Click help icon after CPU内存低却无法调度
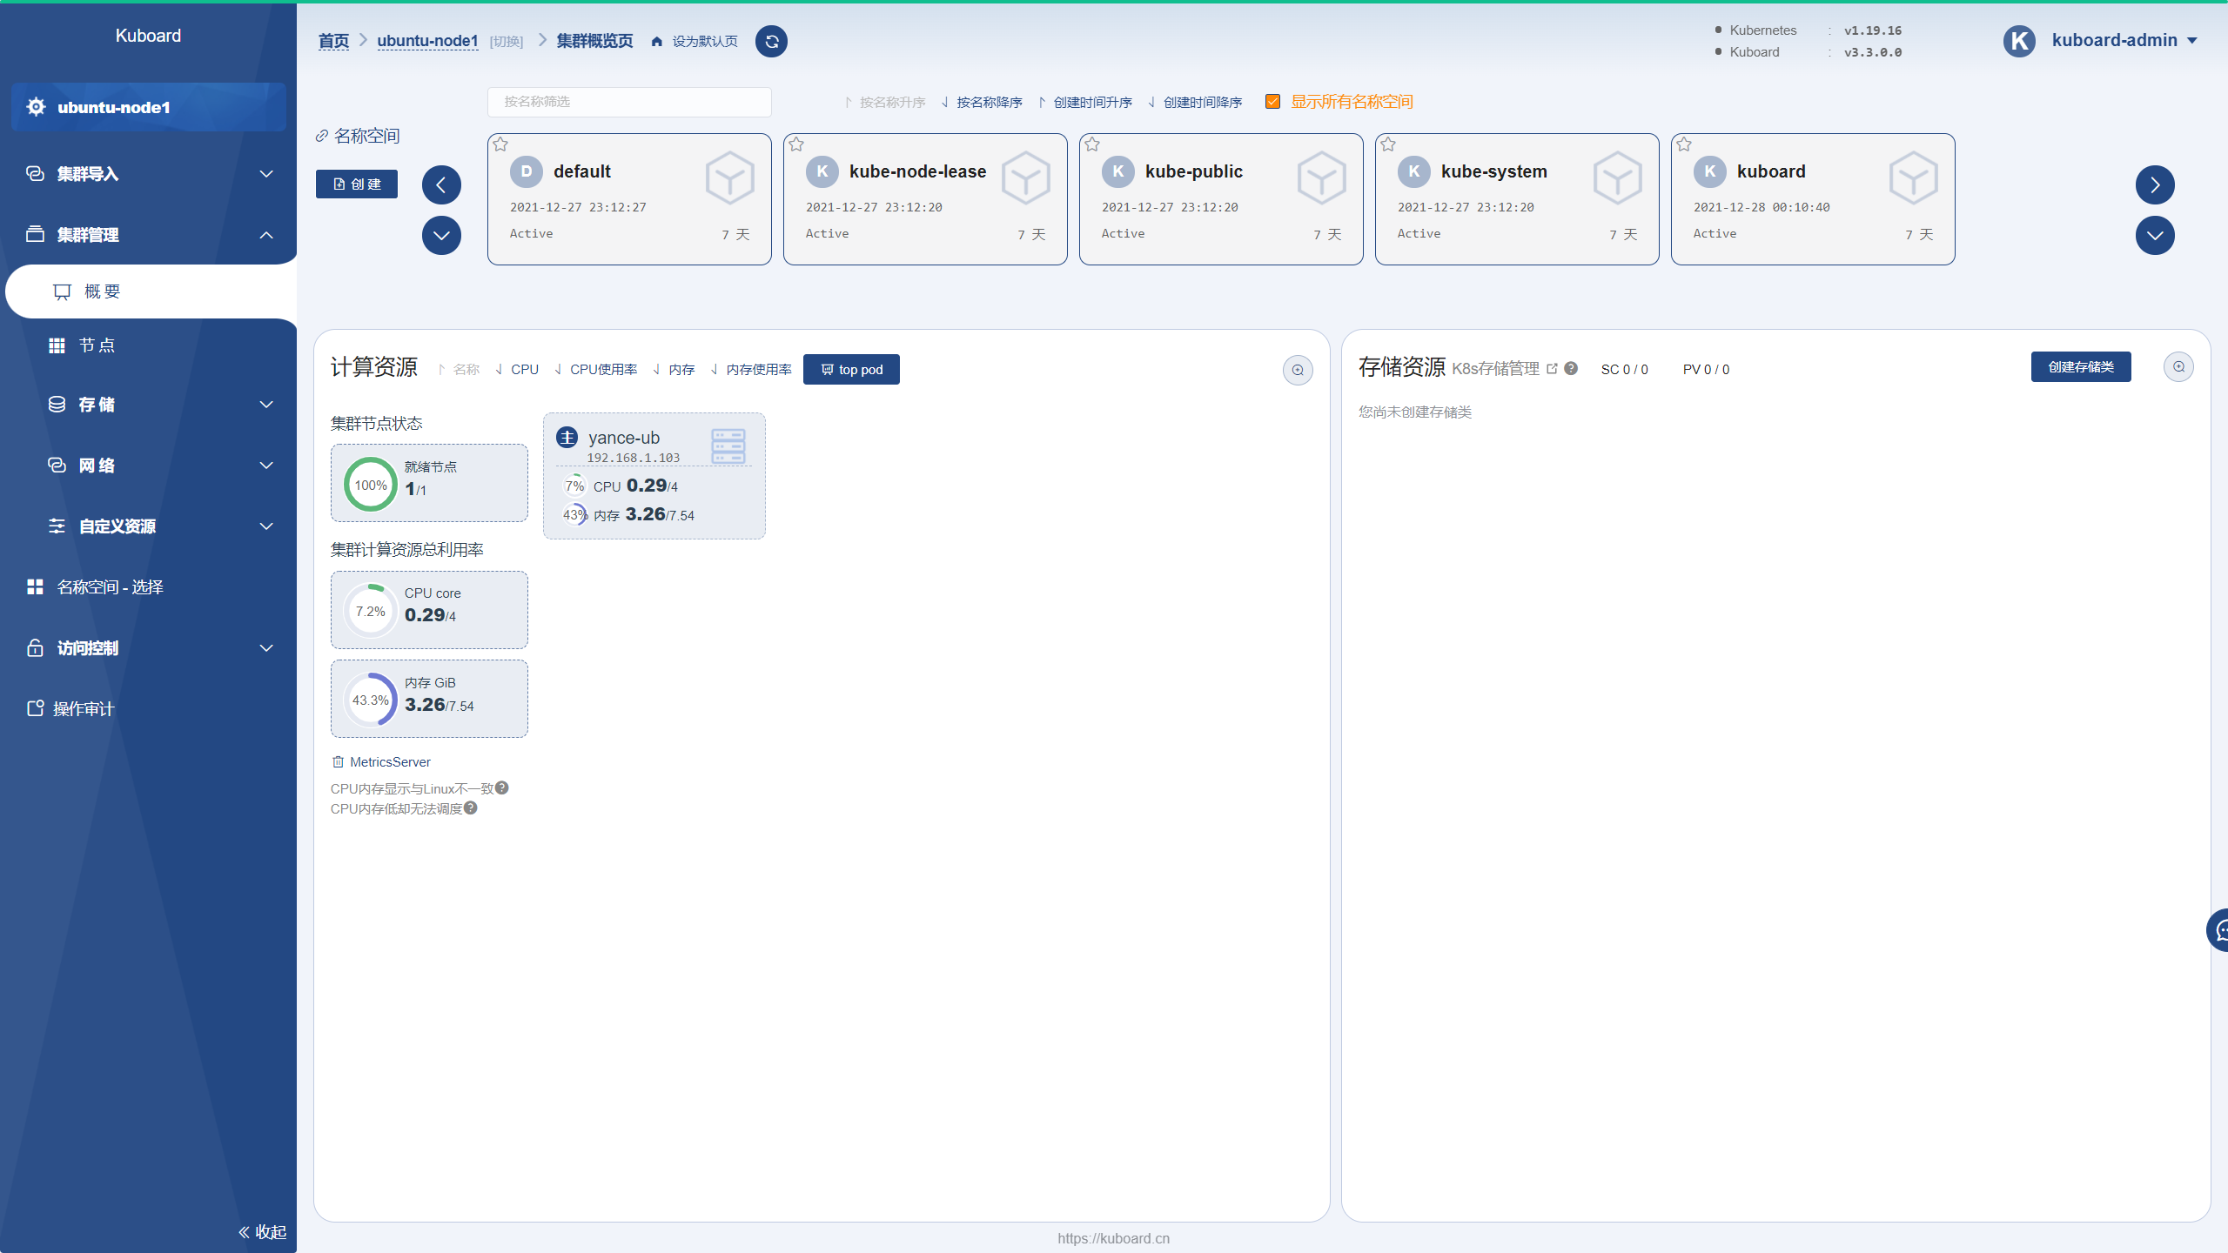Image resolution: width=2228 pixels, height=1253 pixels. point(471,807)
